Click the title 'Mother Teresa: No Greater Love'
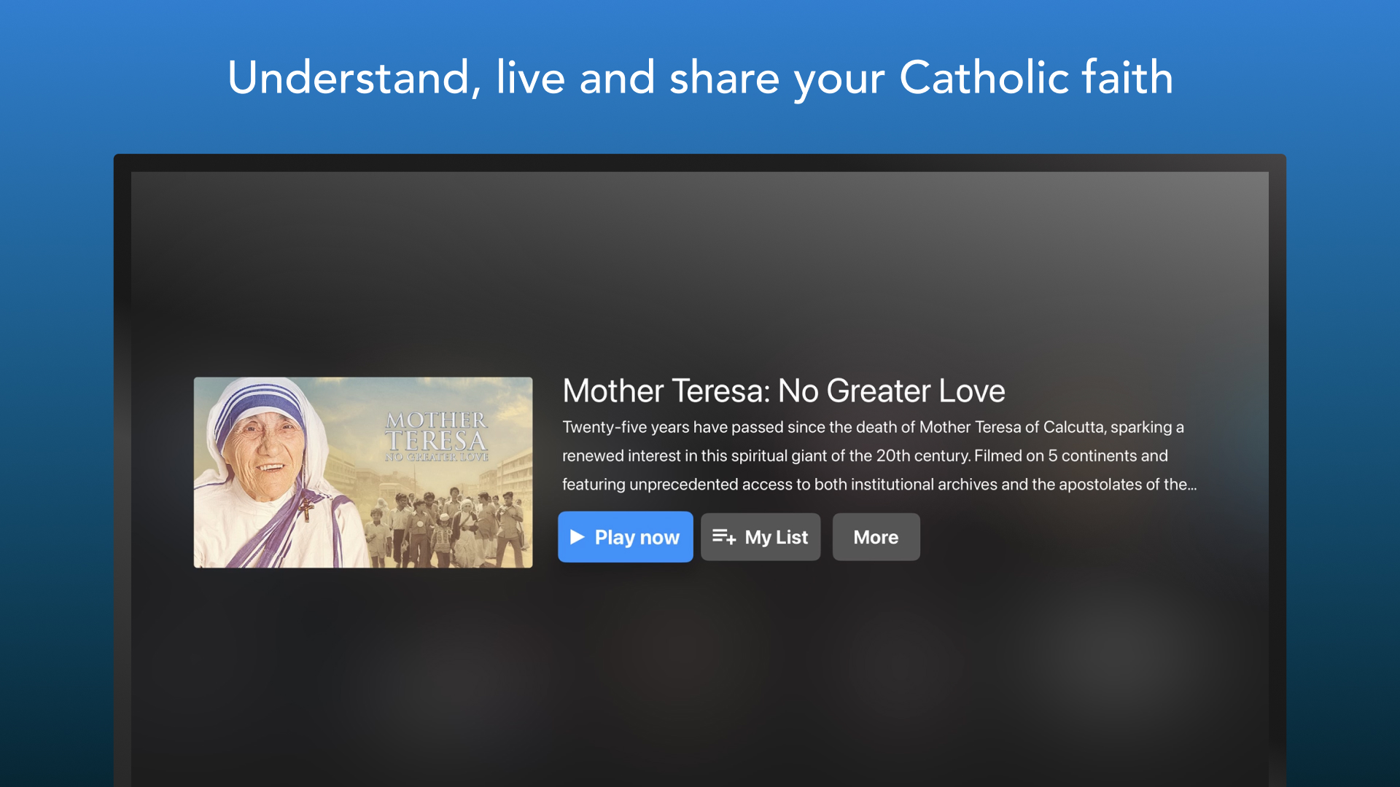1400x787 pixels. coord(784,391)
